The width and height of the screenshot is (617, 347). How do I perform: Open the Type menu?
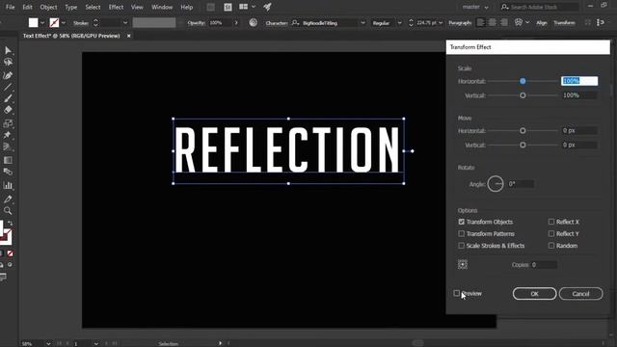[x=71, y=7]
